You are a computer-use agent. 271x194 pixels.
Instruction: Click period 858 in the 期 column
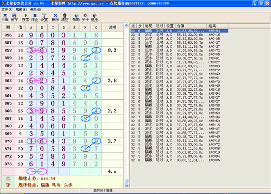point(8,50)
